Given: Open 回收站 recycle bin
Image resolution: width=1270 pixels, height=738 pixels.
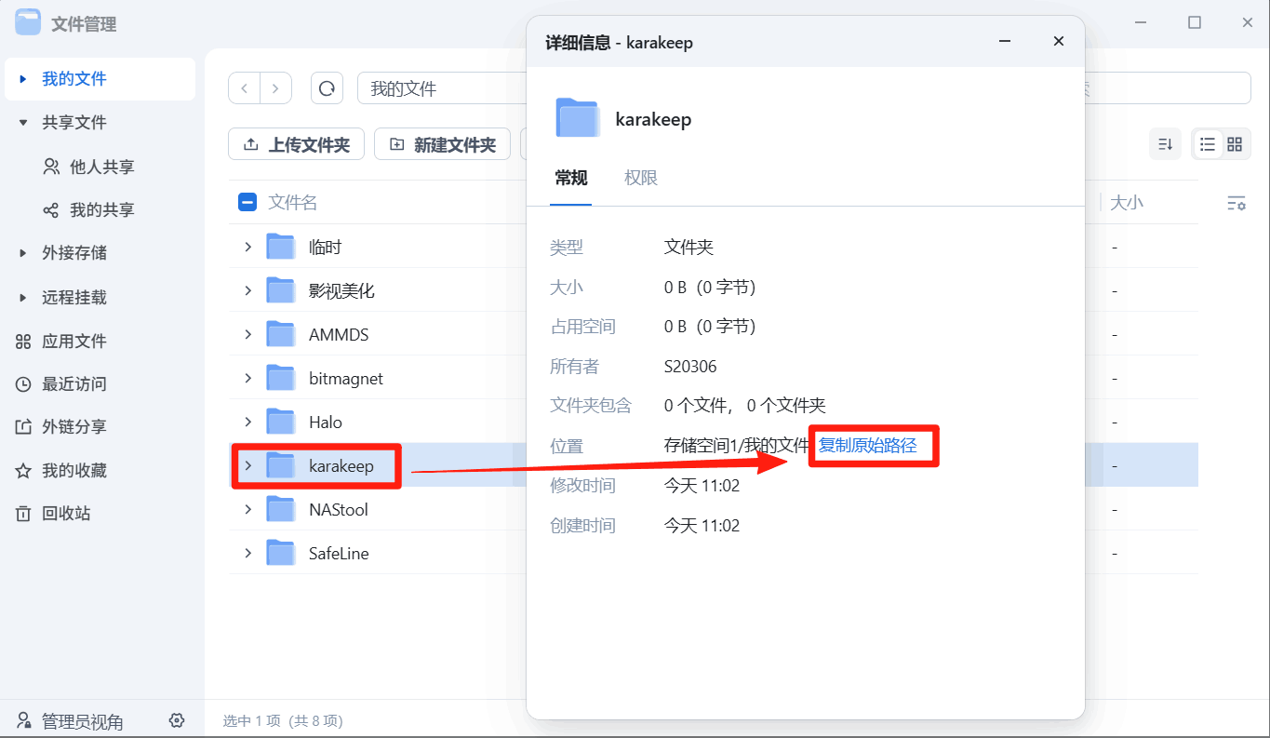Looking at the screenshot, I should [66, 514].
